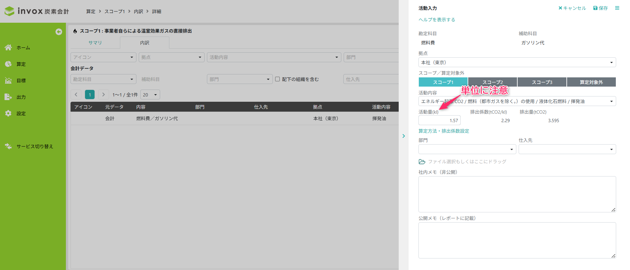Toggle 配下の組織を含む checkbox
The image size is (630, 270).
coord(277,79)
